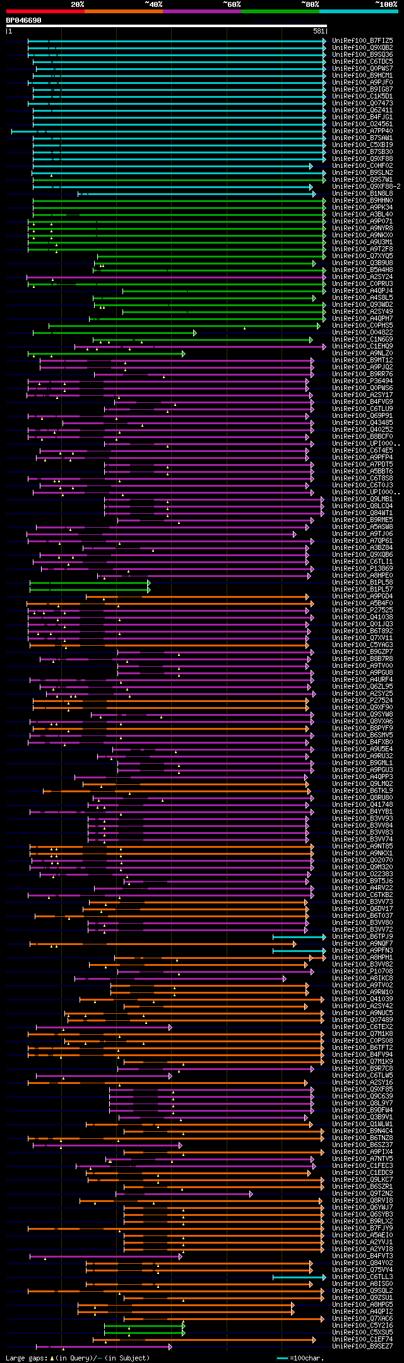
Task: Click the purple ~60% identity legend segment
Action: pyautogui.click(x=202, y=11)
